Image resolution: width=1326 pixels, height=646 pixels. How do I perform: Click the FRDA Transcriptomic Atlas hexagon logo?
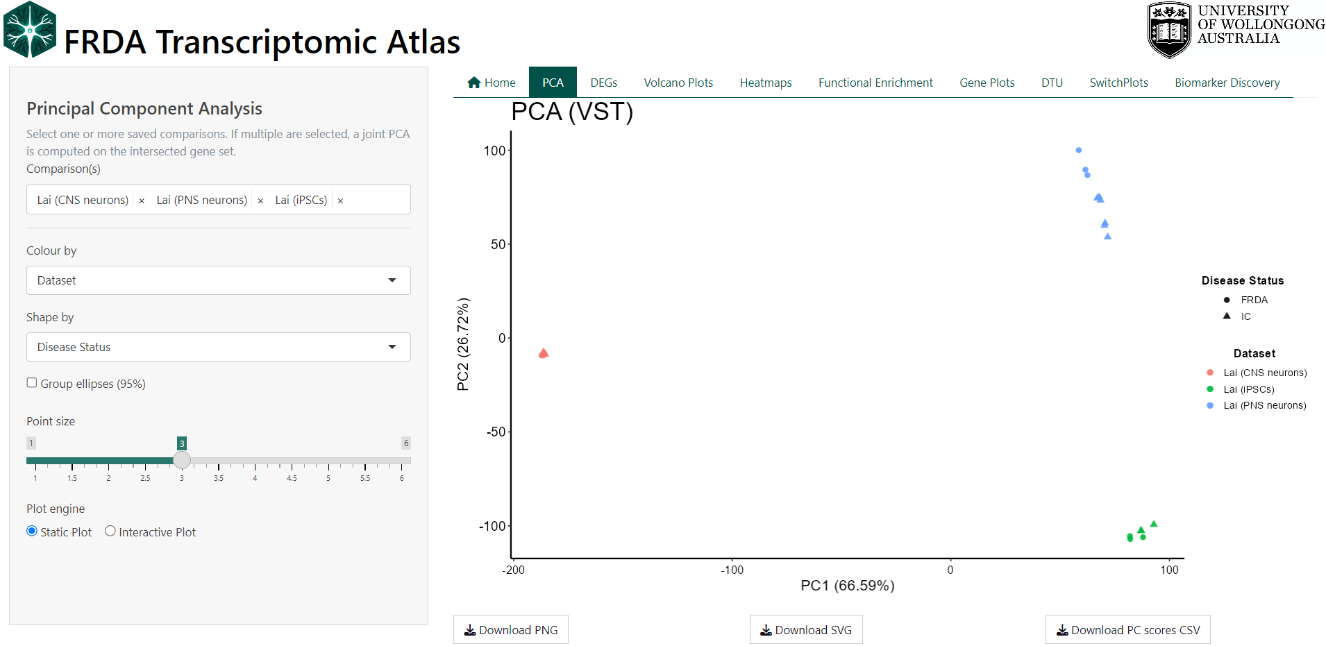point(30,30)
